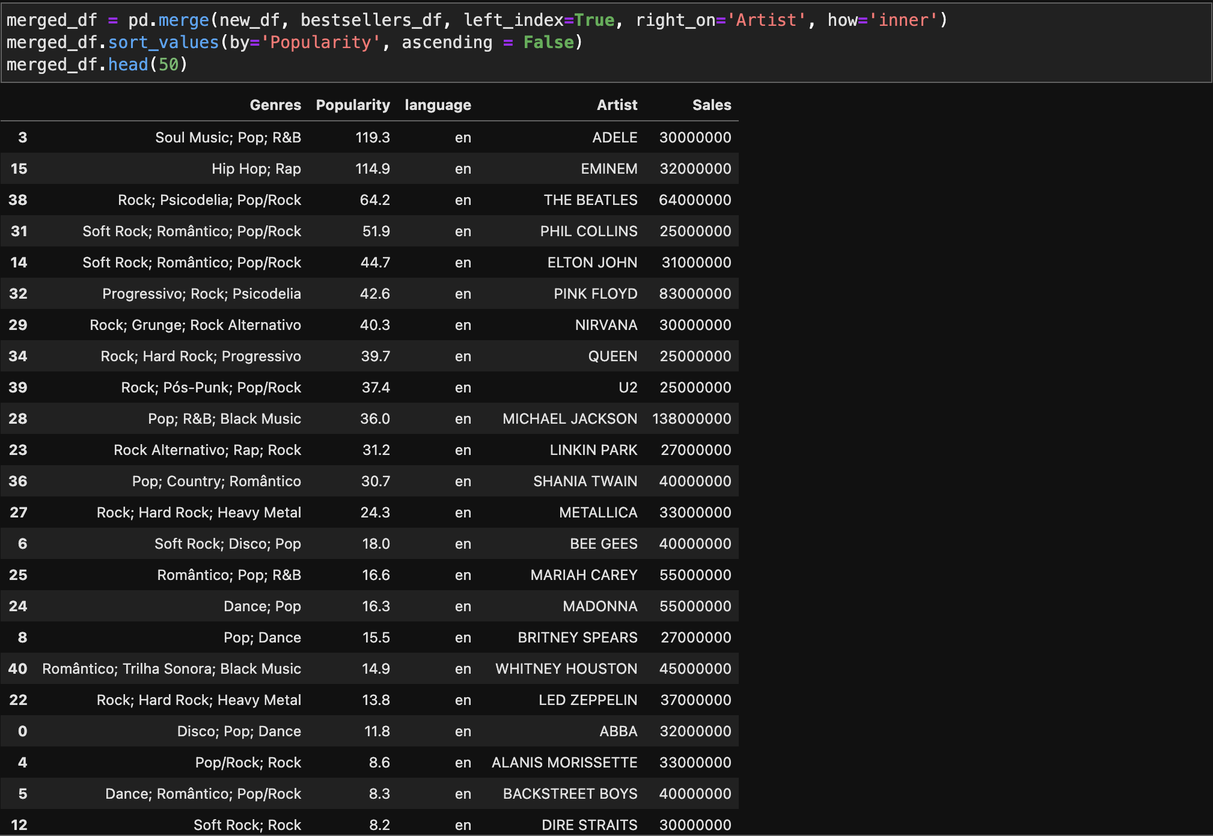1213x836 pixels.
Task: Select the QUEEN popularity value 39.7
Action: click(376, 356)
